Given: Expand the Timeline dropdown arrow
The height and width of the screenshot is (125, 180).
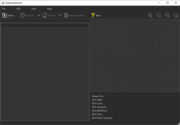Looking at the screenshot, I should [x=39, y=16].
